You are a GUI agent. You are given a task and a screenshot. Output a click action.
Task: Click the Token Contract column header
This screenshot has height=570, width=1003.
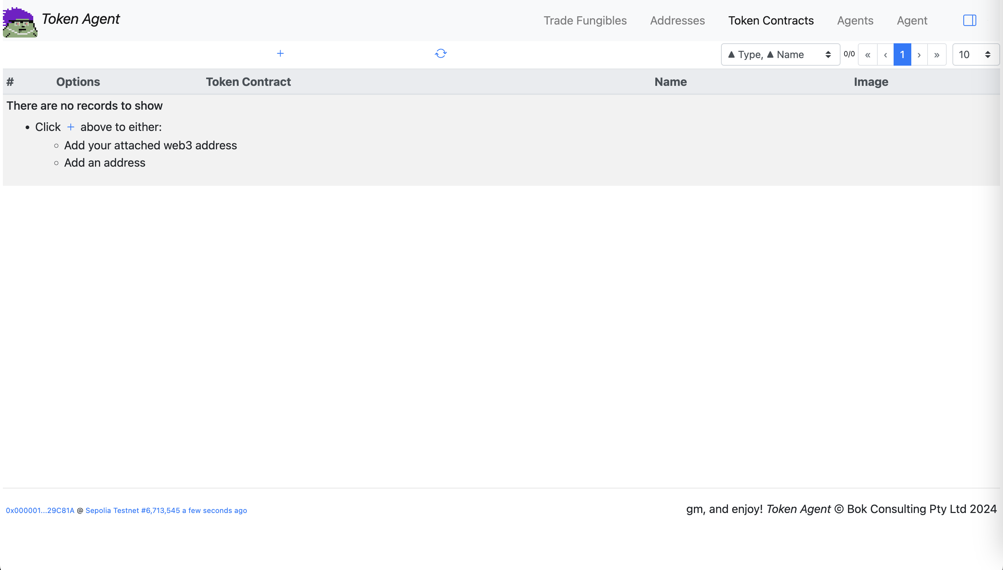(x=248, y=82)
